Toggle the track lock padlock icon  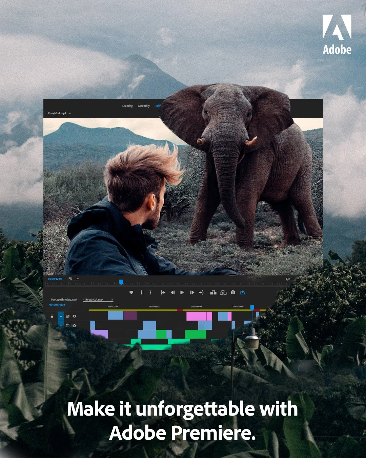(52, 316)
